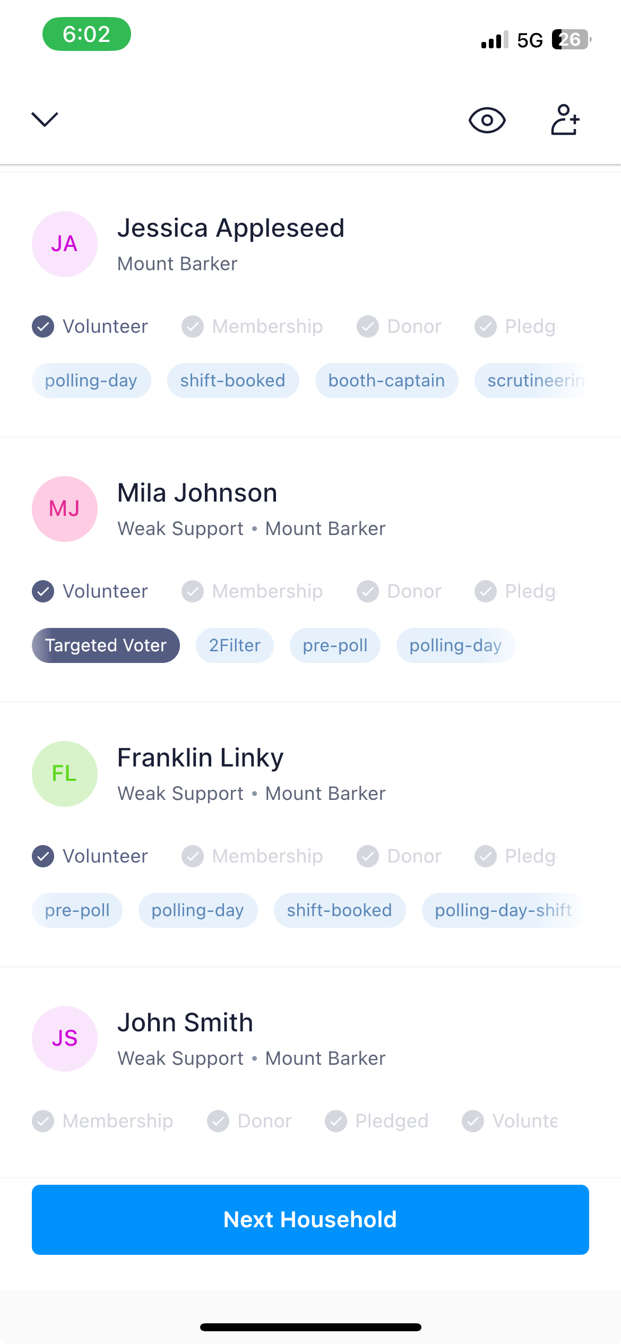The width and height of the screenshot is (621, 1344).
Task: Open Franklin Linky's contact name
Action: [200, 757]
